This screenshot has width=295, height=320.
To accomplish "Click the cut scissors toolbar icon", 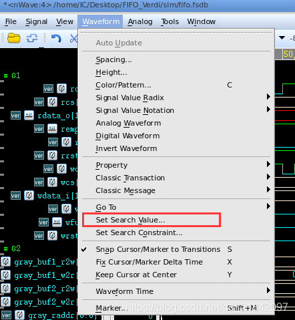I will 73,38.
